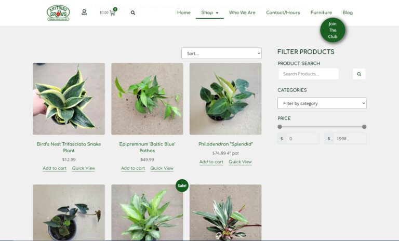The height and width of the screenshot is (241, 399).
Task: Open the Sale-badged plant thumbnail
Action: pos(147,212)
